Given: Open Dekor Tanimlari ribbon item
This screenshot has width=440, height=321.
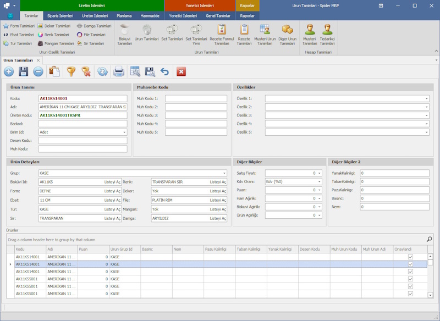Looking at the screenshot, I should click(54, 26).
